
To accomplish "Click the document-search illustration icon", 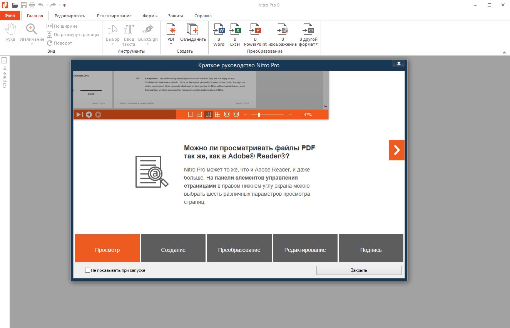I will point(152,171).
